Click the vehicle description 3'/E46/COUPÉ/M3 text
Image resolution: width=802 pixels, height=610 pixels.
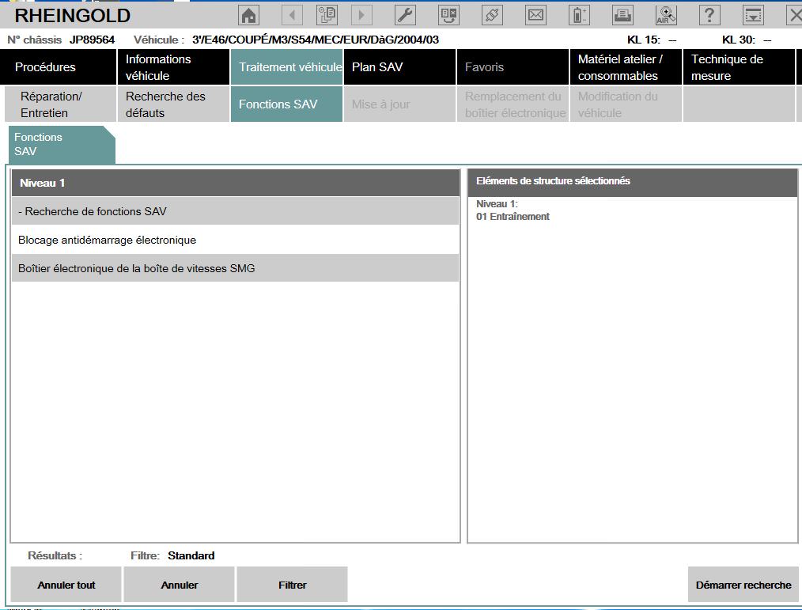point(316,40)
